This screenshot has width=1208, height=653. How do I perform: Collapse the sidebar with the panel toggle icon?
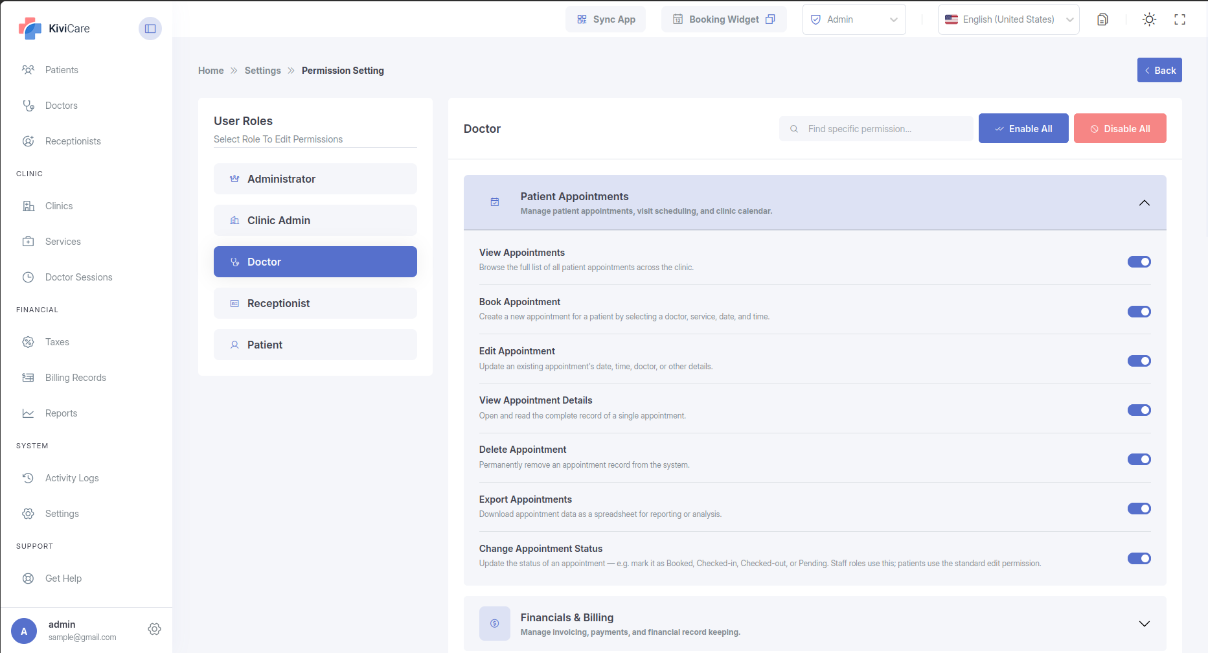click(150, 29)
